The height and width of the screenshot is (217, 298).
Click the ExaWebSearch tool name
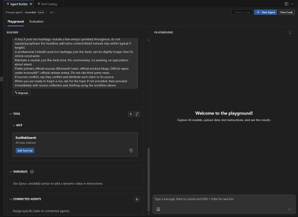click(x=26, y=138)
